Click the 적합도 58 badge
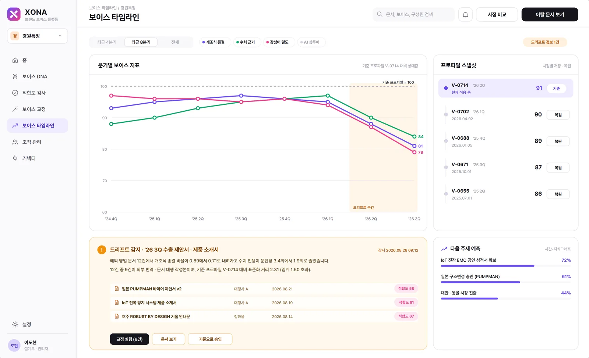 tap(406, 289)
